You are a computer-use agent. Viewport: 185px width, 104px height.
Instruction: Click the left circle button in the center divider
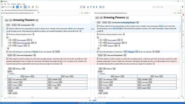click(x=92, y=29)
